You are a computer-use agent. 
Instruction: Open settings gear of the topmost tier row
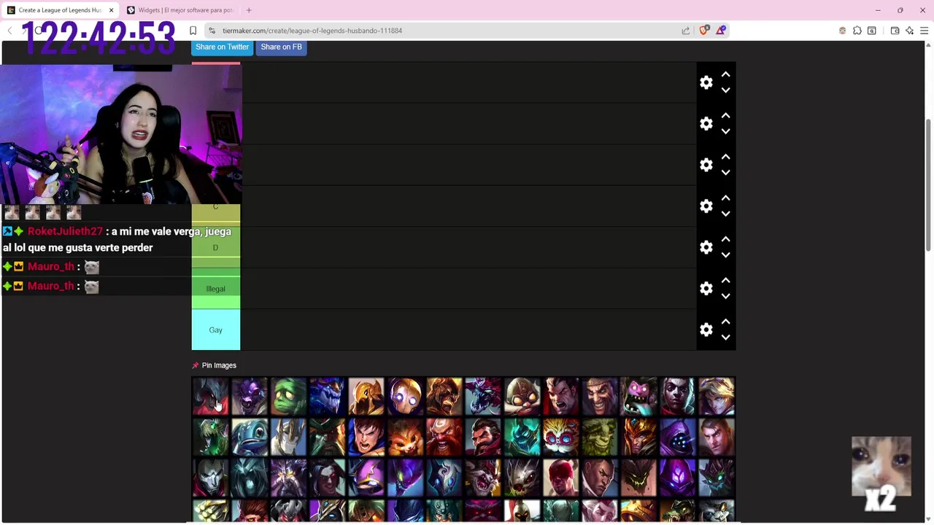point(706,82)
